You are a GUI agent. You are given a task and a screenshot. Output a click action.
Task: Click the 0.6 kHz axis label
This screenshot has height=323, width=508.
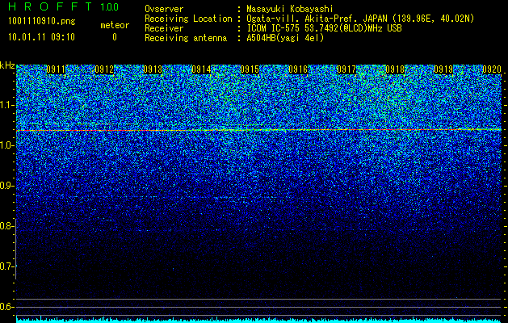click(6, 307)
